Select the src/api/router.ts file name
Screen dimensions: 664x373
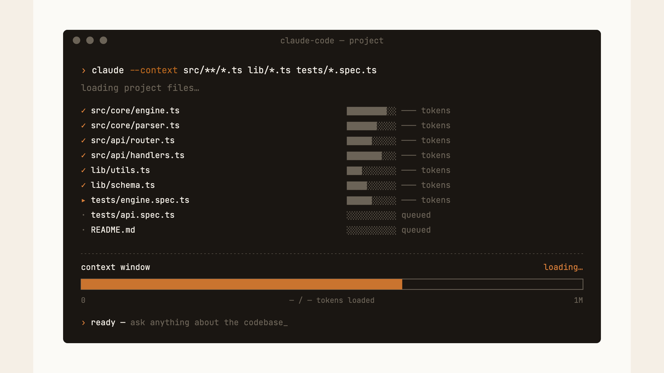point(133,140)
